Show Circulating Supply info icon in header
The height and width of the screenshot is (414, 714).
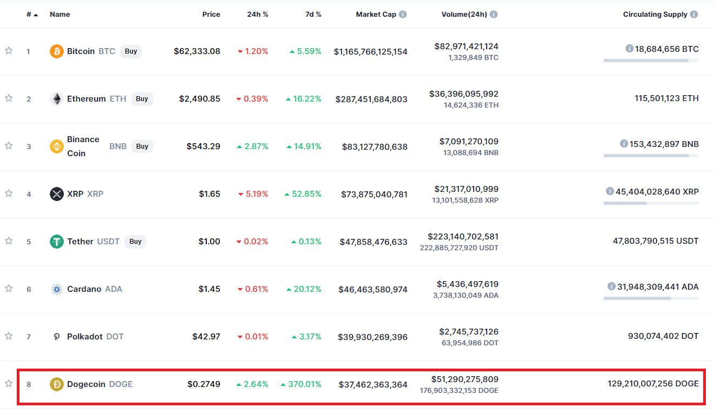(694, 15)
